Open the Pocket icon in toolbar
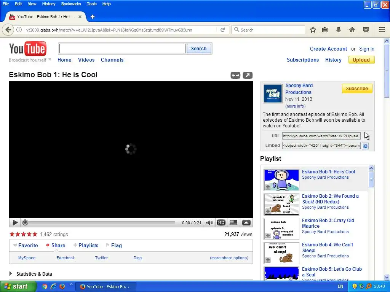This screenshot has height=292, width=390. pos(366,30)
